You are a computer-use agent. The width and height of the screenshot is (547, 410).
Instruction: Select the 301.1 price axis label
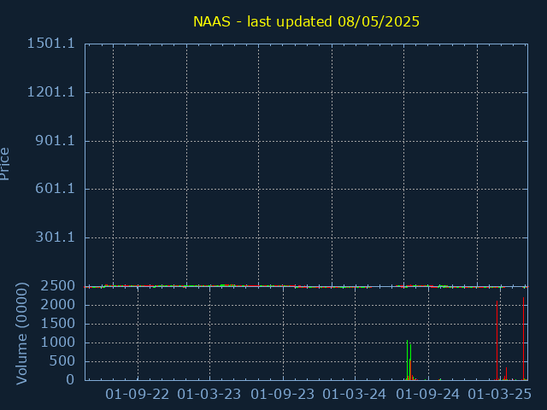coord(55,237)
